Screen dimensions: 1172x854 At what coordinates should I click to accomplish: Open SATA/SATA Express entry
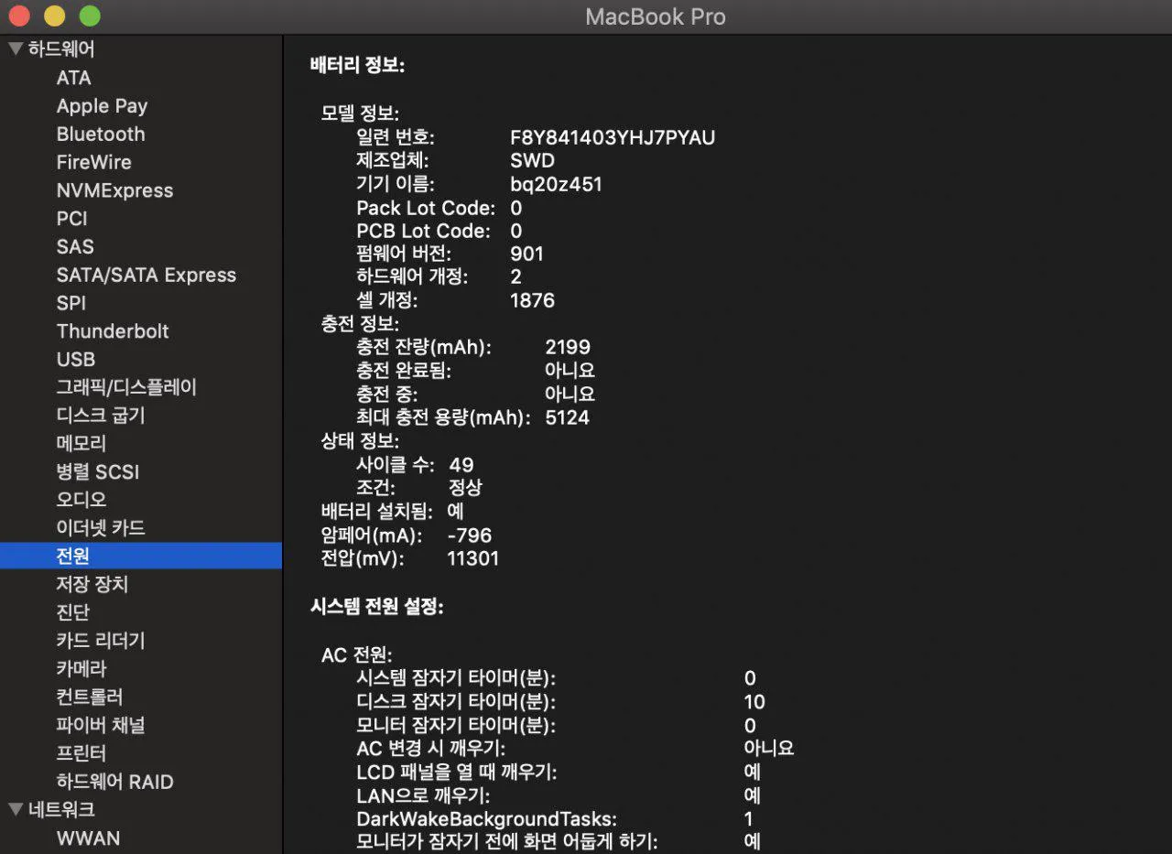point(146,275)
